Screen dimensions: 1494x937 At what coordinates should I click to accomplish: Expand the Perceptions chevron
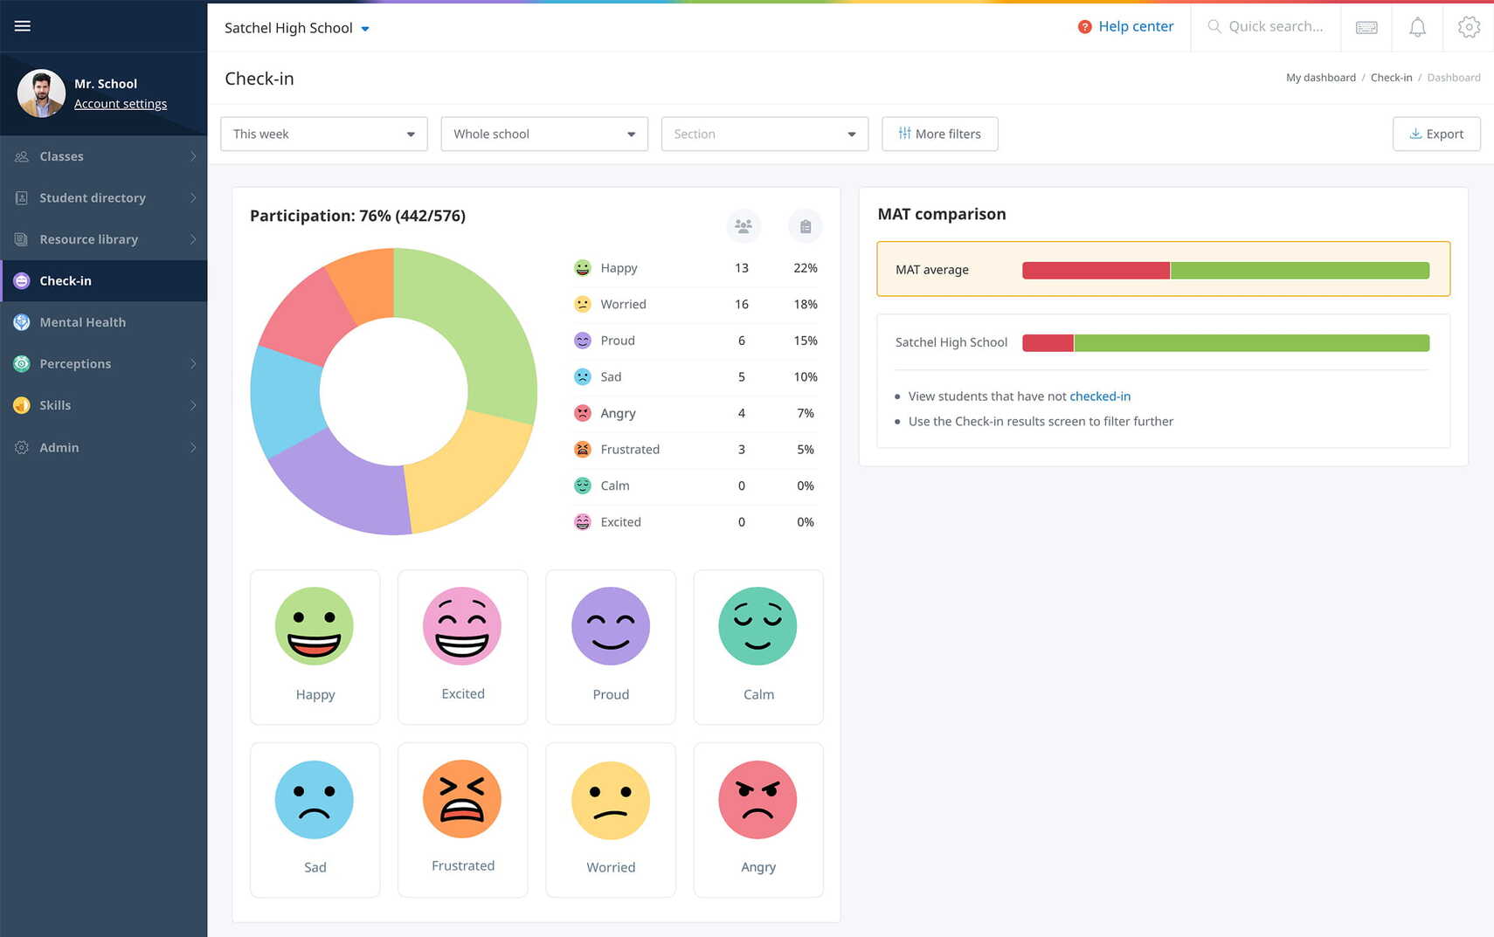pos(193,364)
